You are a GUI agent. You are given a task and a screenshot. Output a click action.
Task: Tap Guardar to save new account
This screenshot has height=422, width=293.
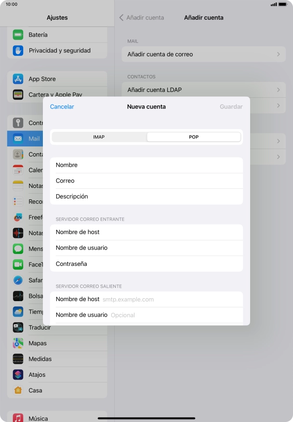click(231, 106)
